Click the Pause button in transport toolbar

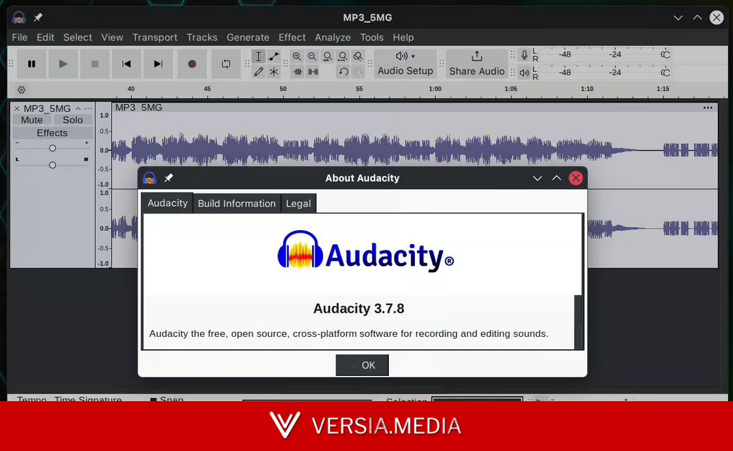(x=32, y=64)
